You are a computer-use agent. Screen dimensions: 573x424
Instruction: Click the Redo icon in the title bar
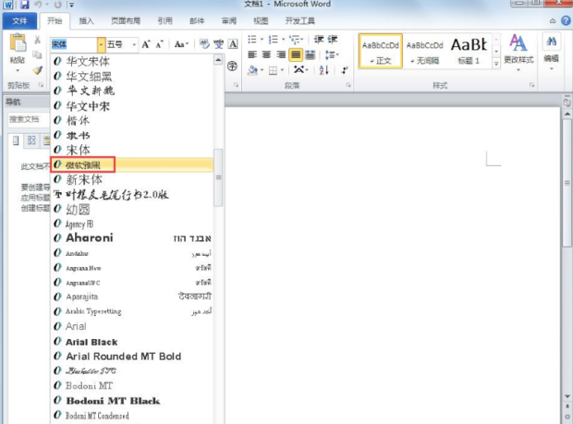pyautogui.click(x=57, y=5)
